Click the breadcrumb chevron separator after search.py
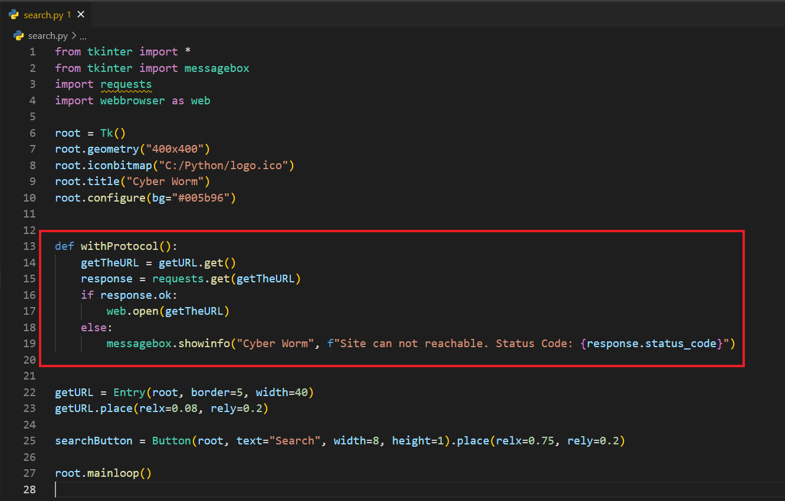Screen dimensions: 785x501 (74, 36)
